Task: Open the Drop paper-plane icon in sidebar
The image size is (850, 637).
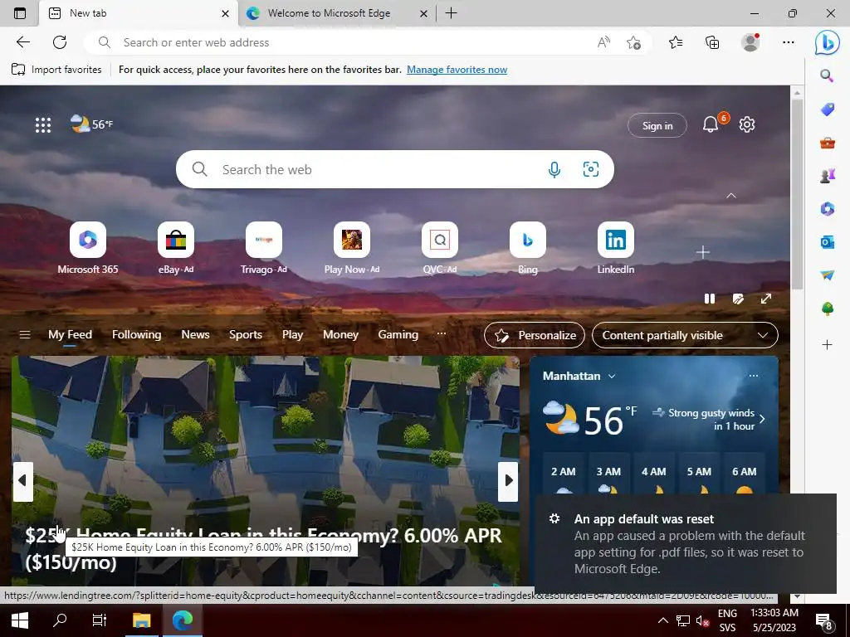Action: (828, 275)
